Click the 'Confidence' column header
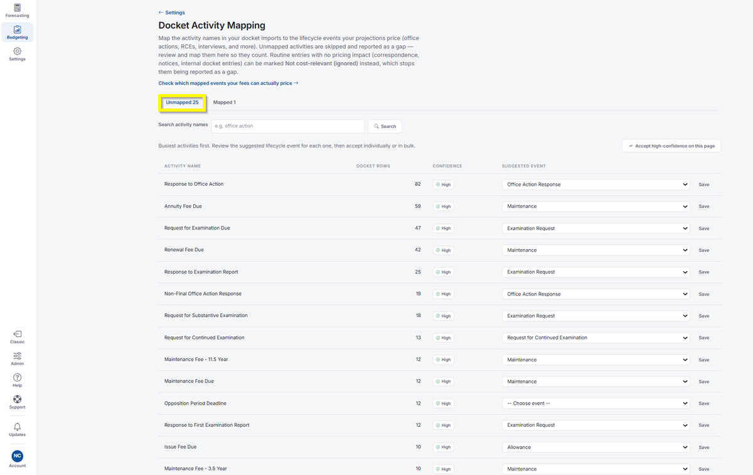 click(447, 166)
